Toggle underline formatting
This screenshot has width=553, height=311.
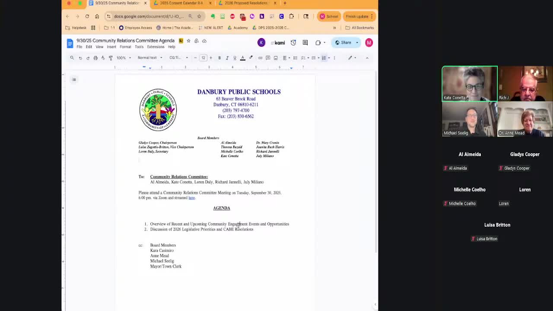[x=234, y=57]
